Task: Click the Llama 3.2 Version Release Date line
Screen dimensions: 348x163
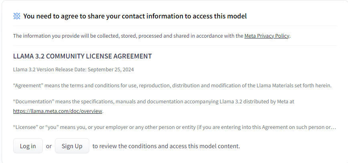Action: 73,69
